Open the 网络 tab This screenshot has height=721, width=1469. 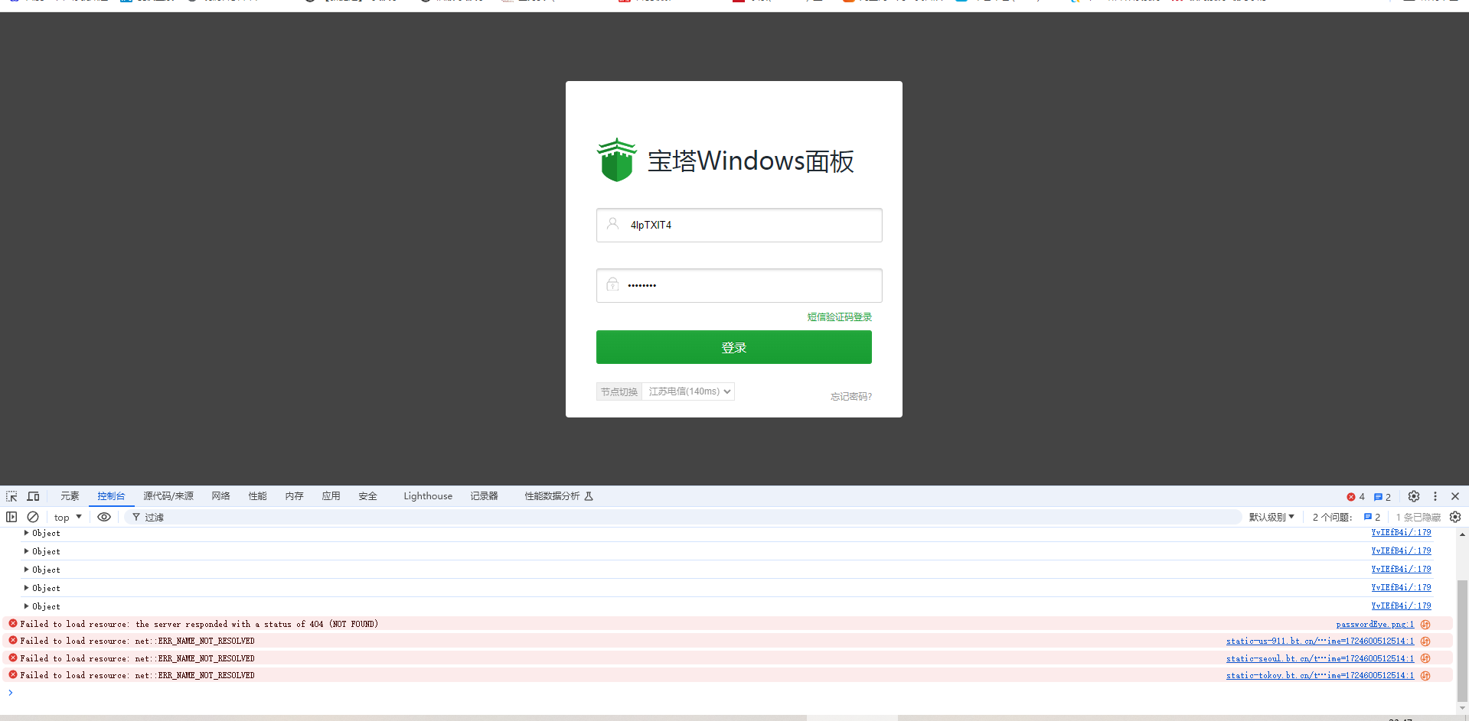tap(220, 496)
